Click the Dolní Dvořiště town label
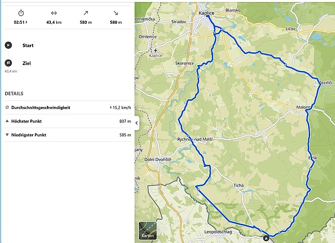335x243 pixels. pyautogui.click(x=157, y=160)
